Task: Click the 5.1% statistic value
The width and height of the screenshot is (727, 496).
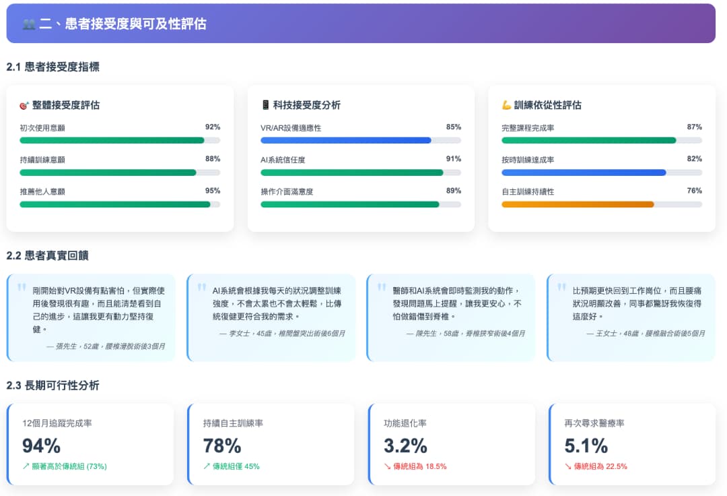Action: pos(586,446)
